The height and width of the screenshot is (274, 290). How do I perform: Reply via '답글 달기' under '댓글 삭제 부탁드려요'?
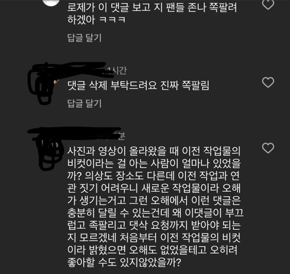[85, 103]
